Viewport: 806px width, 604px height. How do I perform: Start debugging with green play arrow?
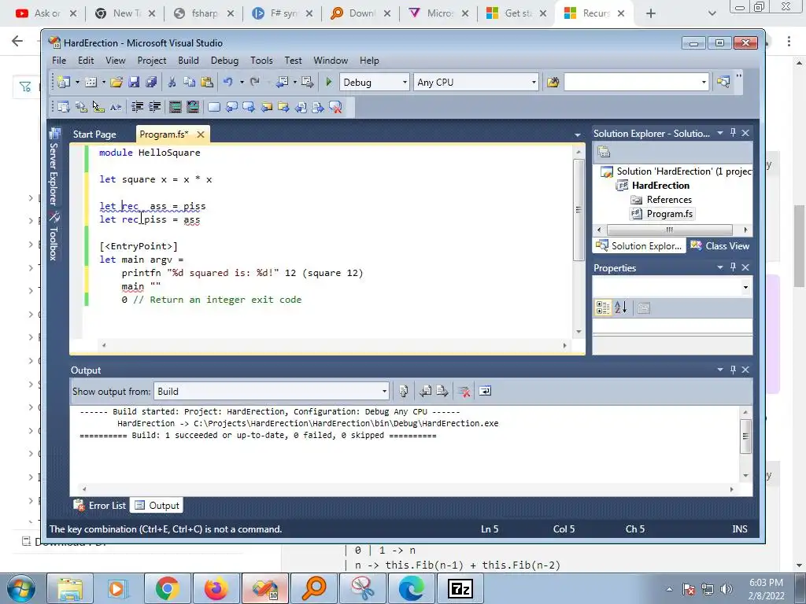point(329,82)
